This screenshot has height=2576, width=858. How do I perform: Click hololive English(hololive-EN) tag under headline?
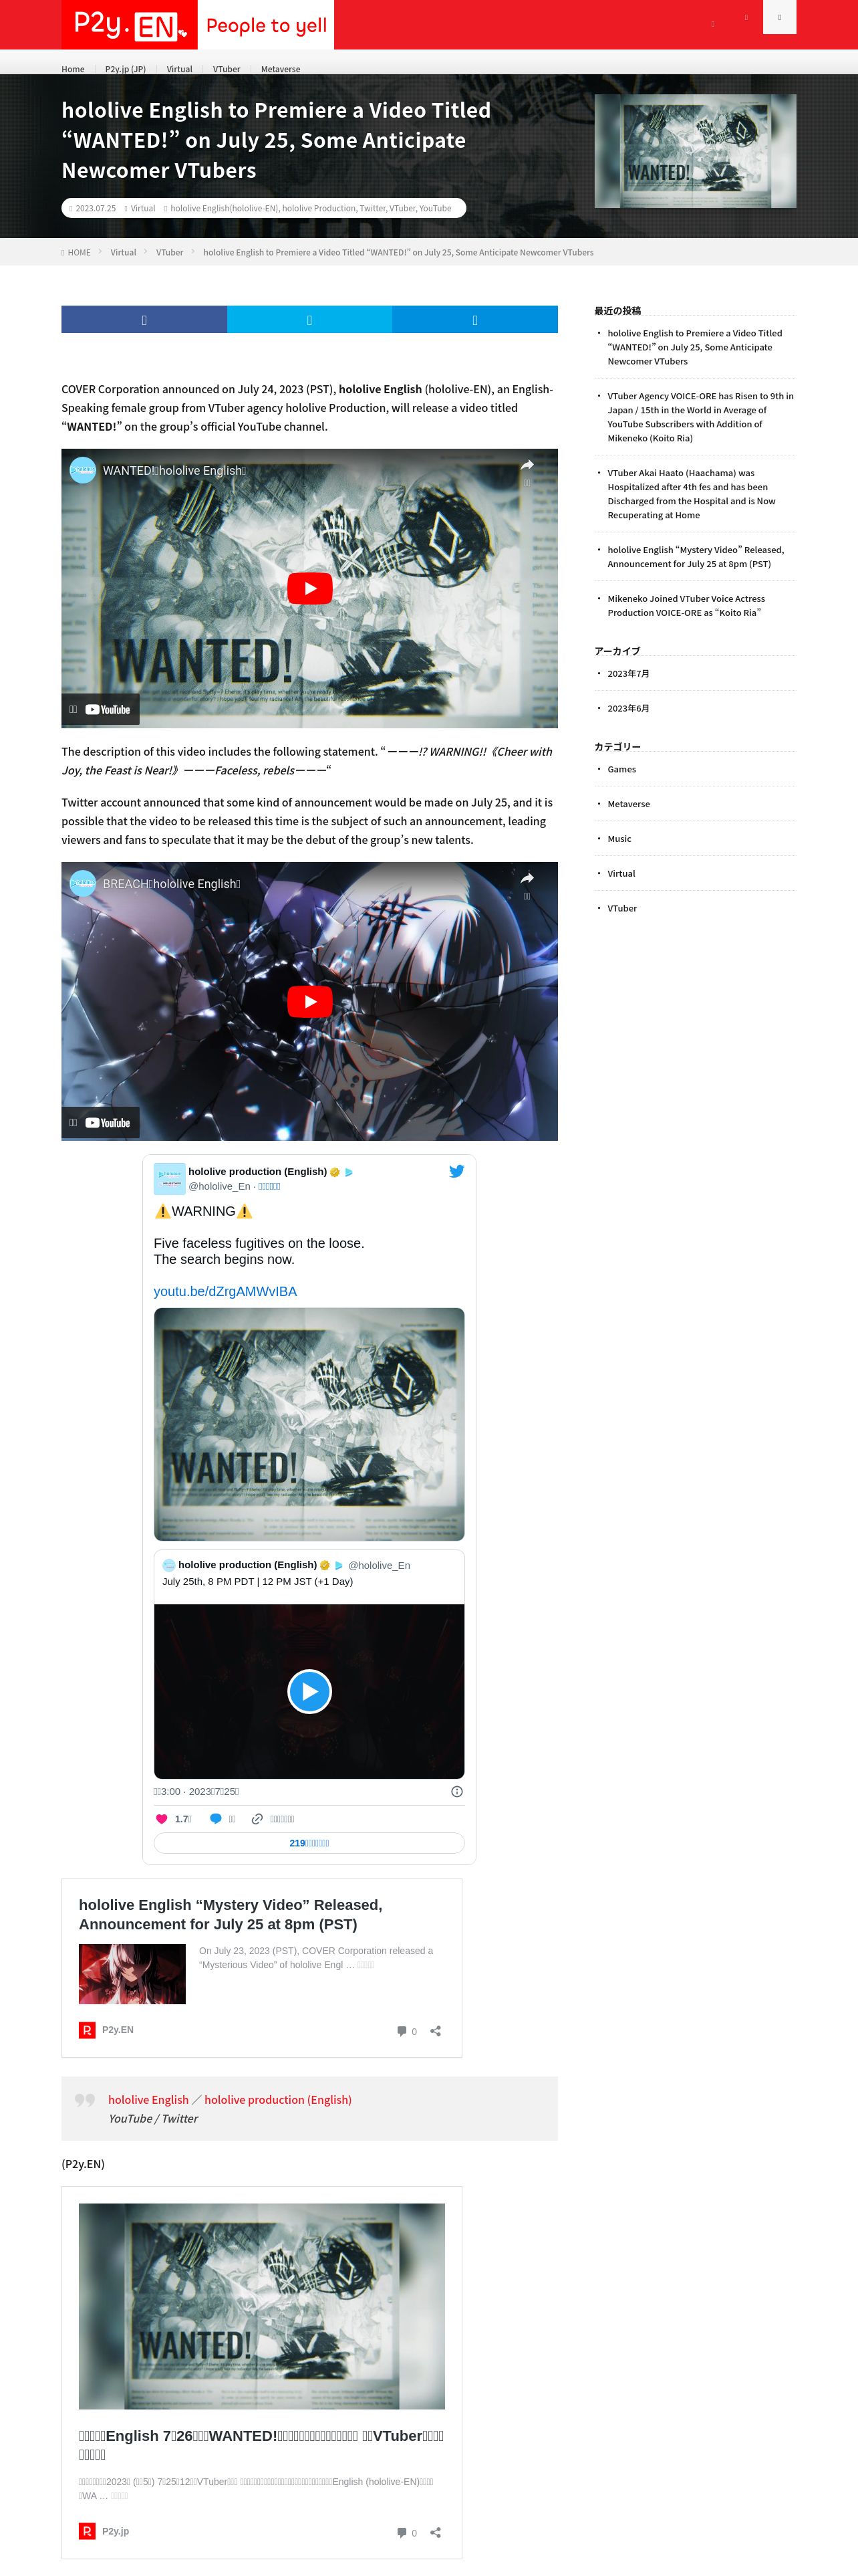[x=224, y=208]
